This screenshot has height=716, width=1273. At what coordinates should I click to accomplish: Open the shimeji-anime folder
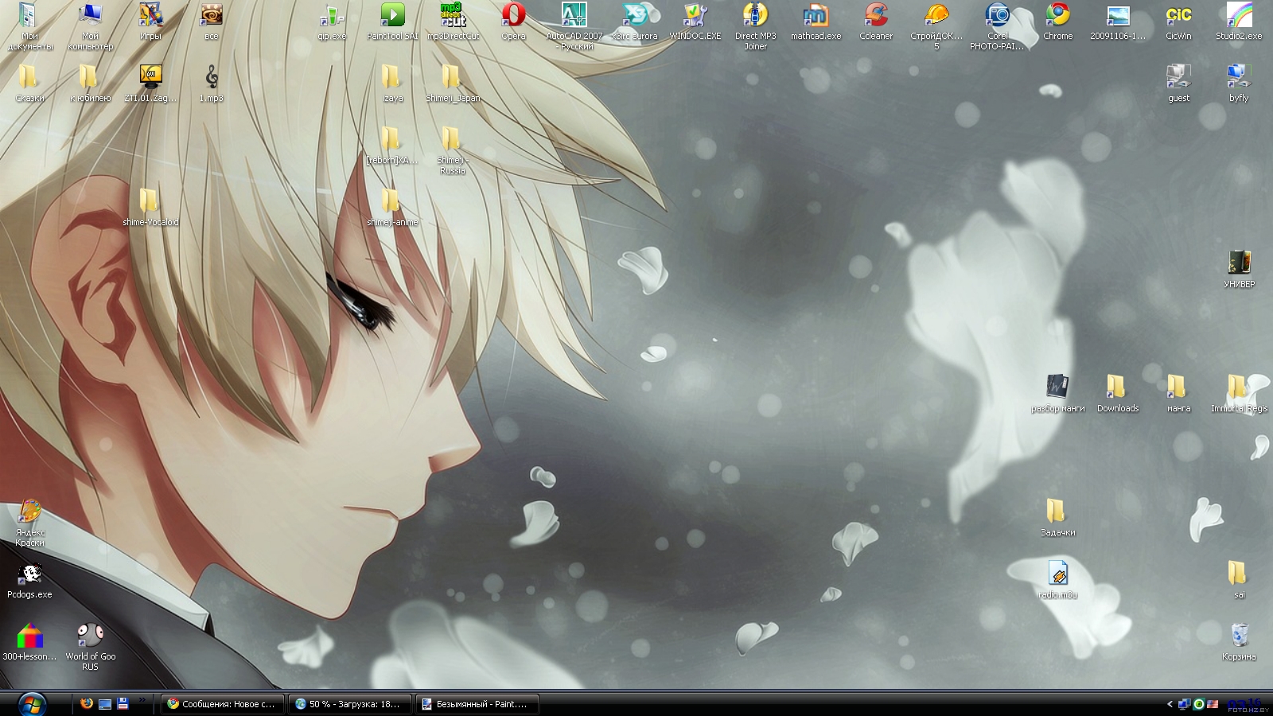[x=392, y=208]
